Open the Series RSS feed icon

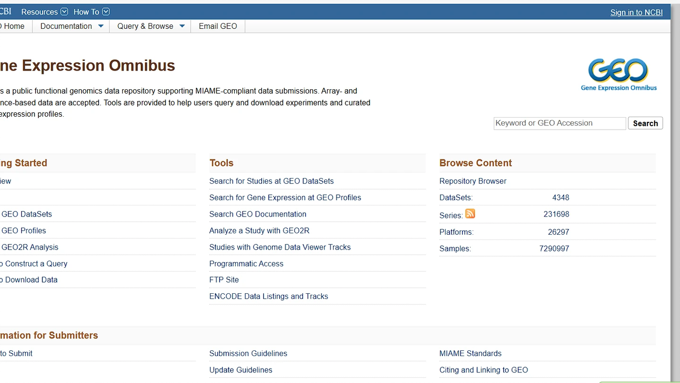[x=470, y=214]
